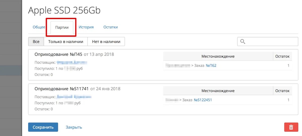Go to the 'Остатки' tab
Screen dimensions: 302x136
pyautogui.click(x=110, y=27)
